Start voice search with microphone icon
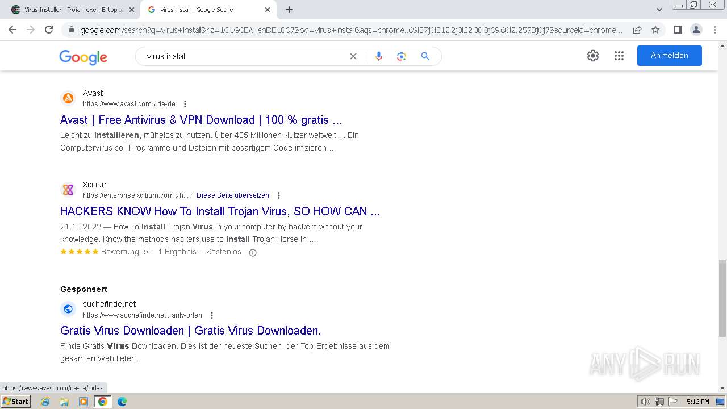The image size is (727, 409). [x=379, y=56]
